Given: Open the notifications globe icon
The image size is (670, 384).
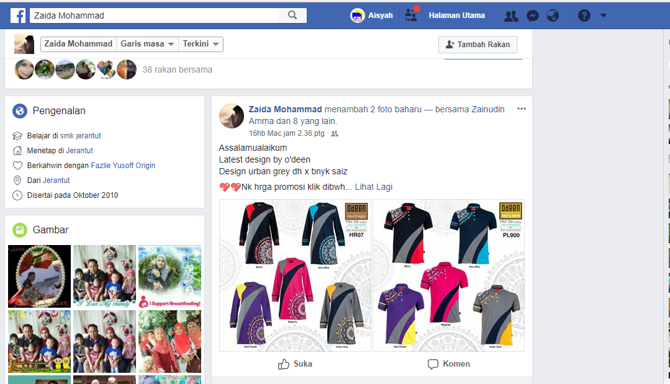Looking at the screenshot, I should point(553,16).
